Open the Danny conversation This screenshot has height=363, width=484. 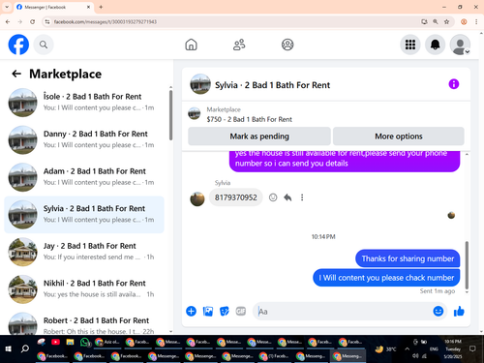pos(84,139)
